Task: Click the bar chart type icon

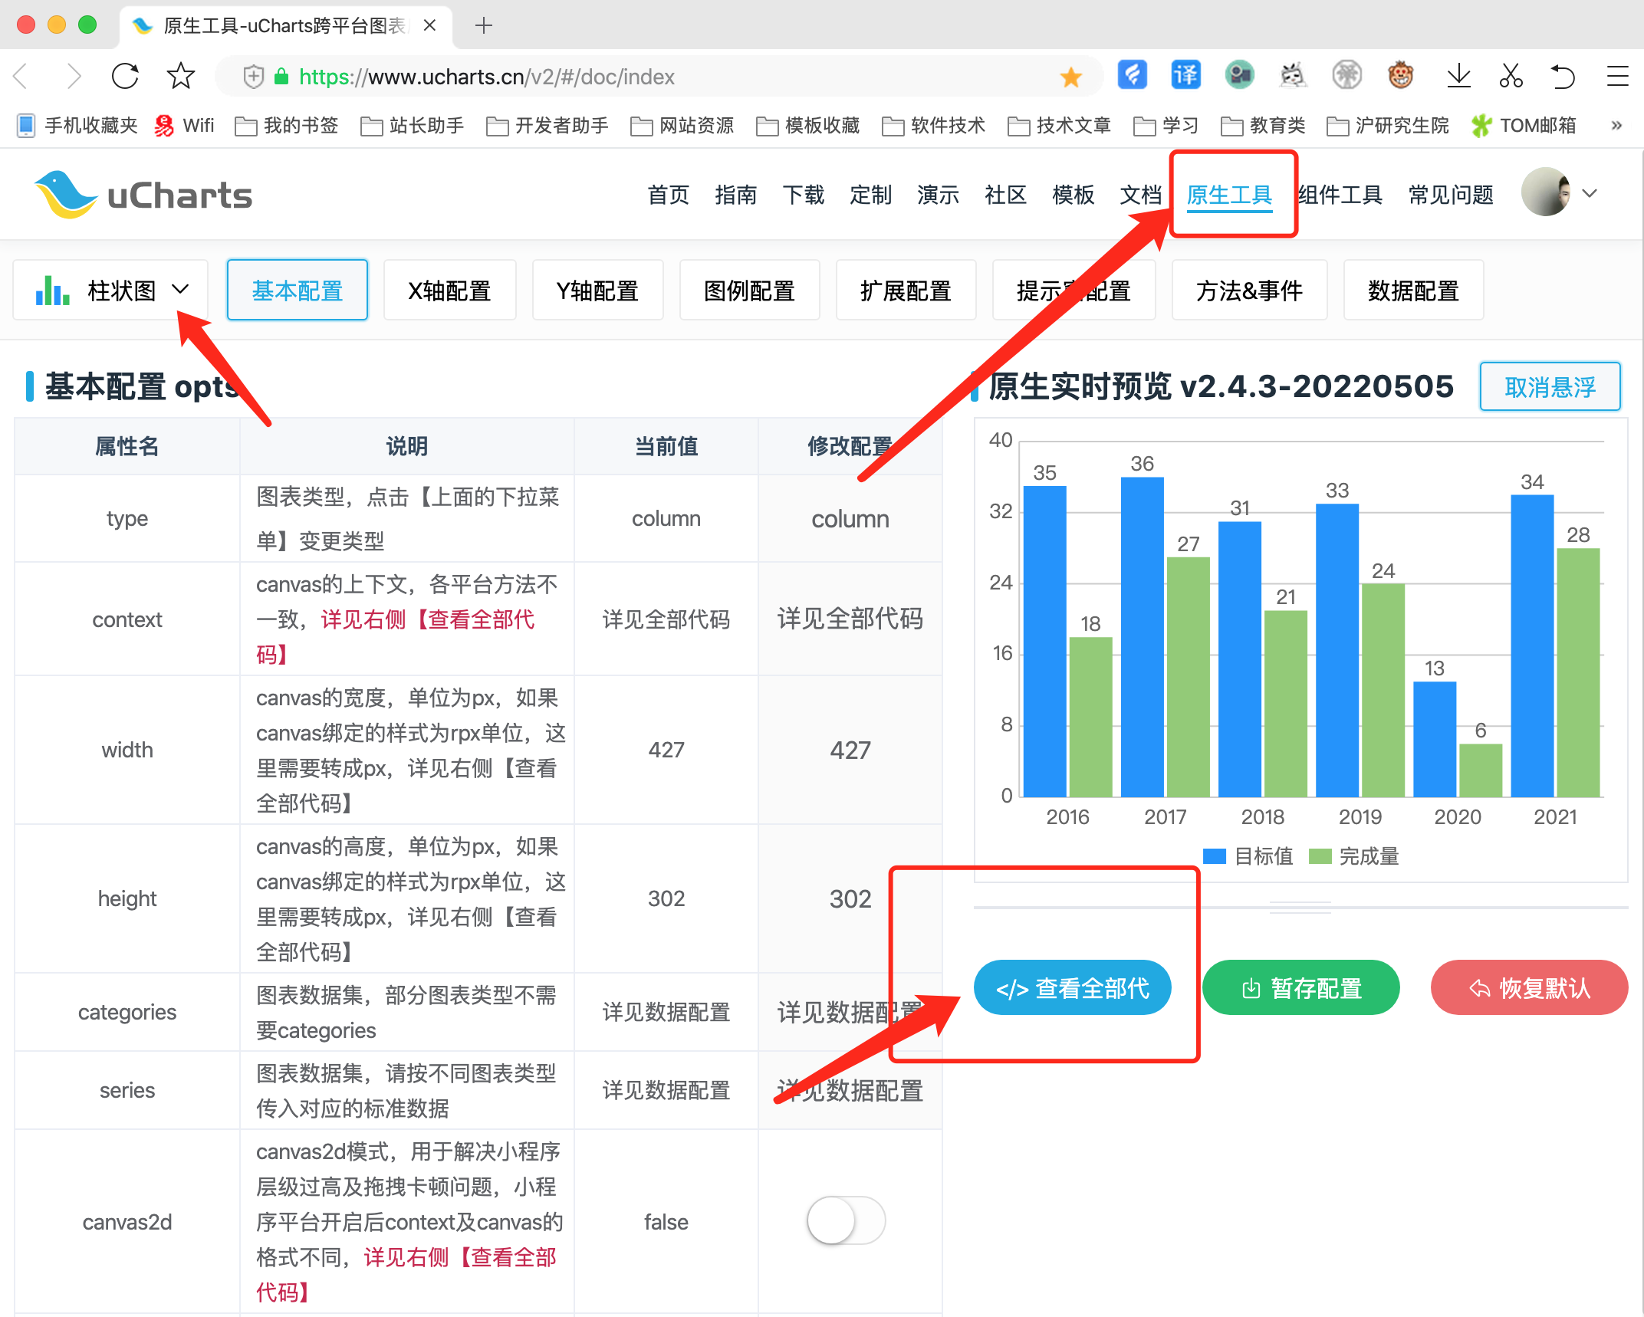Action: pos(52,290)
